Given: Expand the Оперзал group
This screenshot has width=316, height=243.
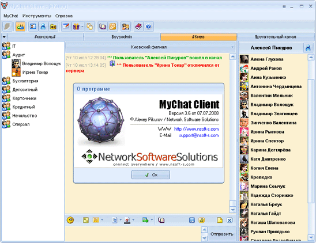Looking at the screenshot, I should coord(16,124).
